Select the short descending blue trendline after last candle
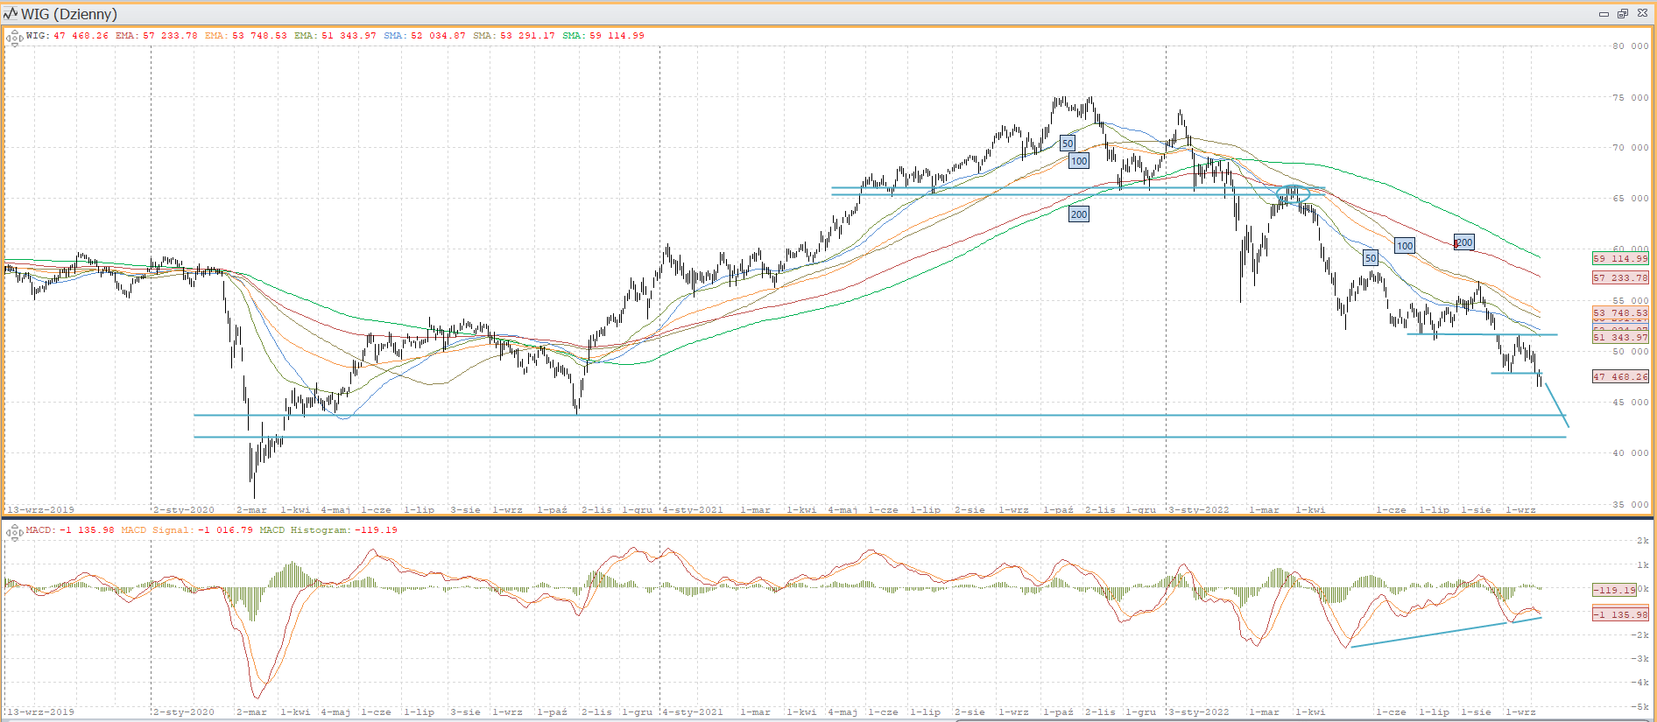The width and height of the screenshot is (1657, 722). pos(1557,405)
